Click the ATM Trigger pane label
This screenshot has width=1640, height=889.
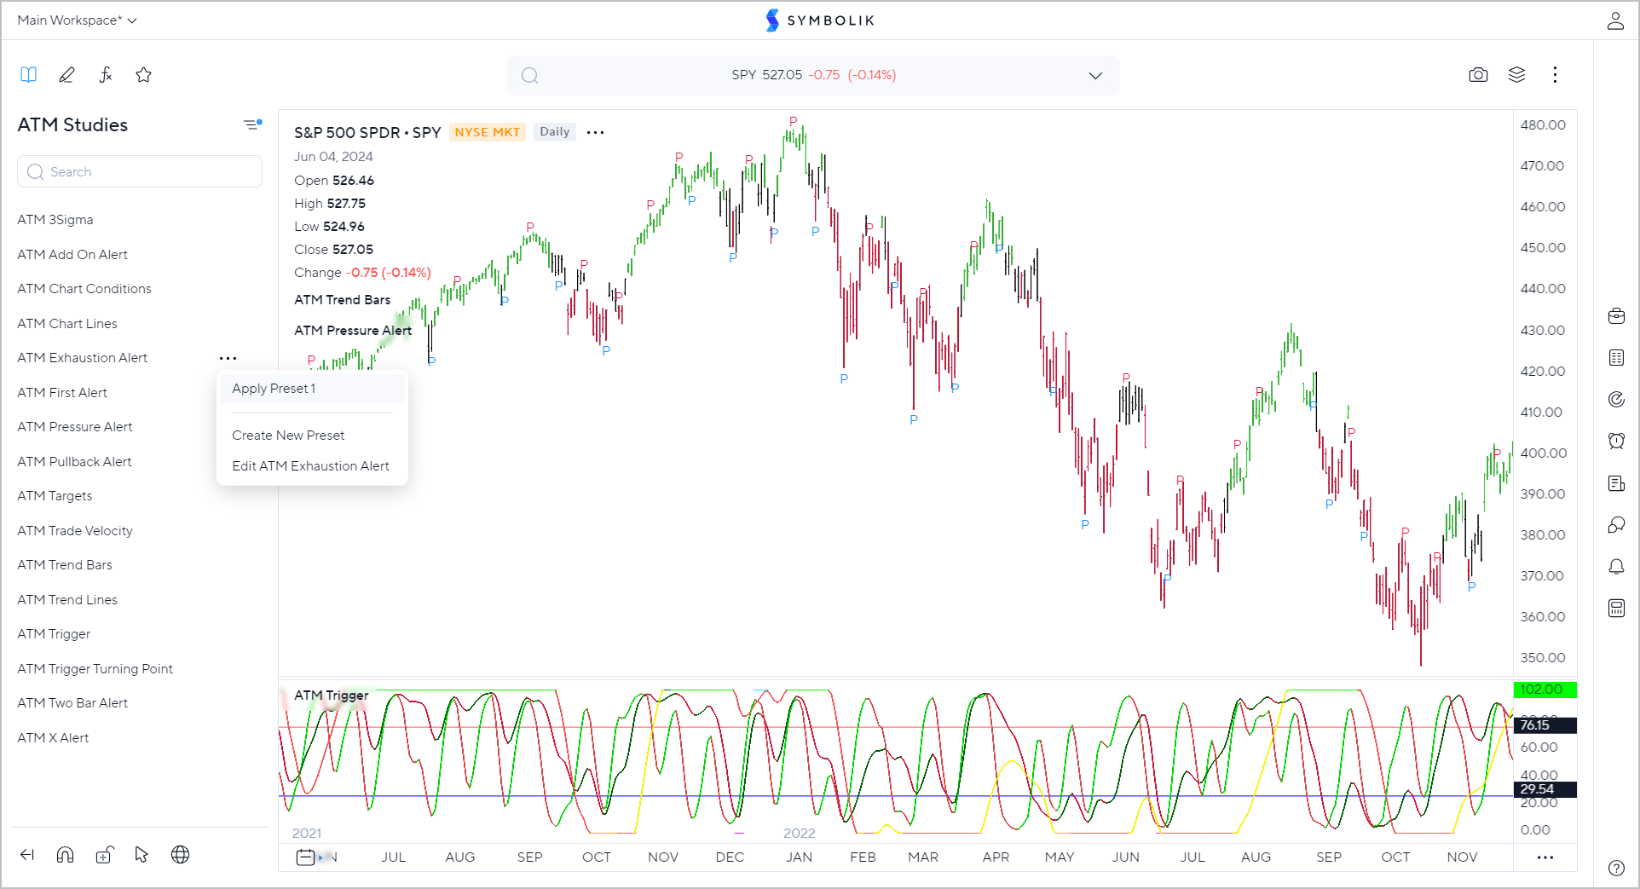pos(332,696)
